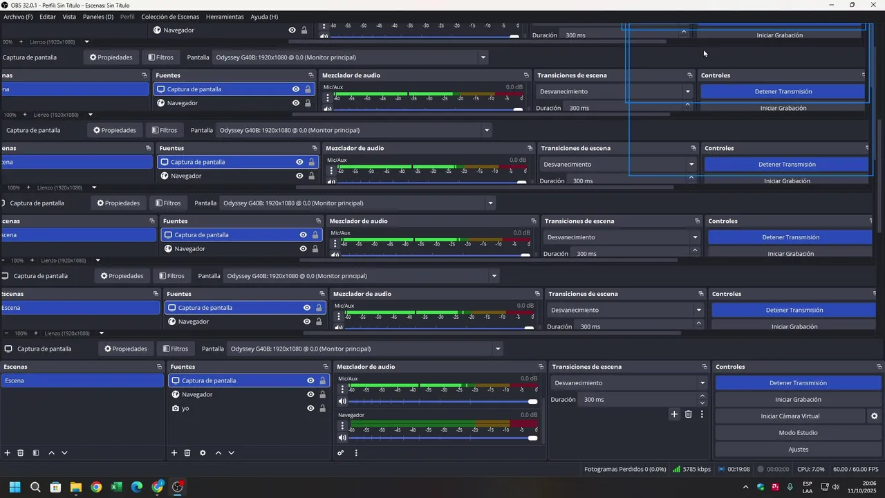
Task: Open Desvanecimiento dropdown above the transition plus icon
Action: [630, 383]
